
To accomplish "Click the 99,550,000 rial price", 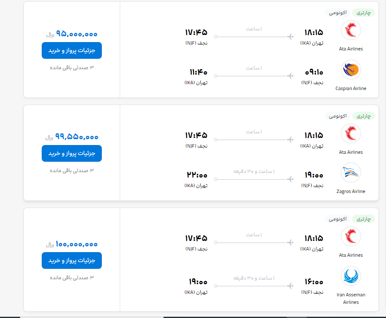I will pyautogui.click(x=77, y=137).
